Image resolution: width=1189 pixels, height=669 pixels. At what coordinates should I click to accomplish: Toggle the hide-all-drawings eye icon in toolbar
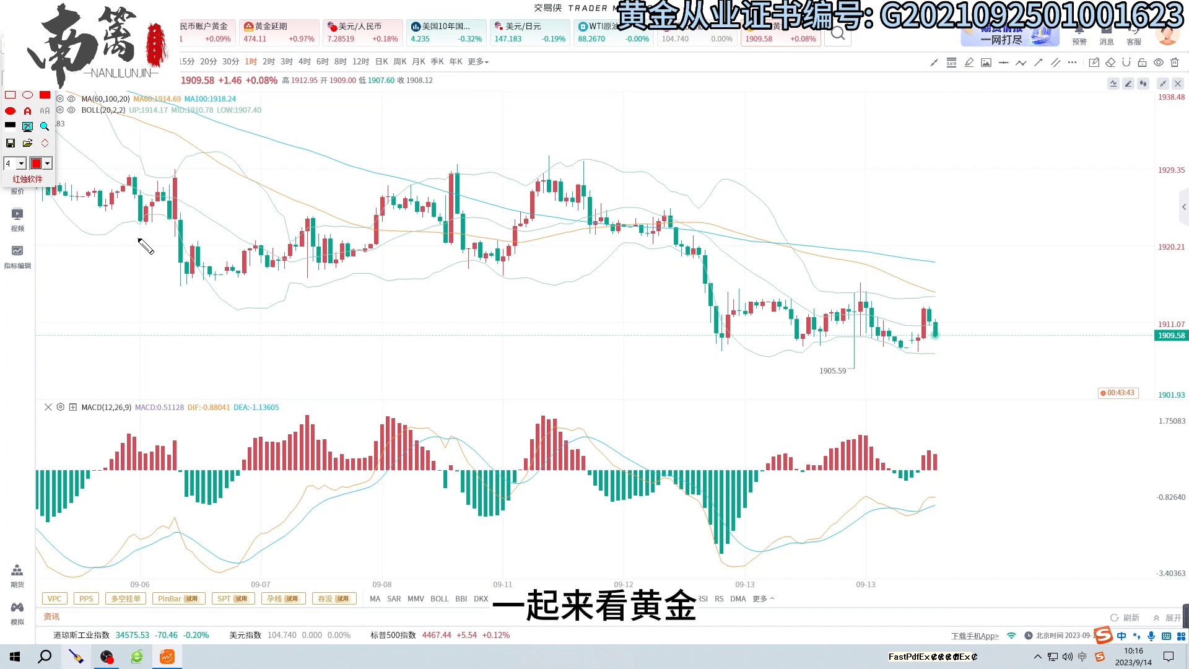pyautogui.click(x=1159, y=62)
